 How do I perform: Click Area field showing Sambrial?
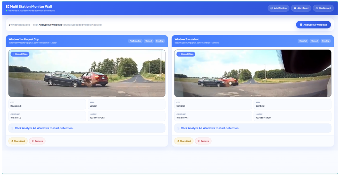coord(293,104)
